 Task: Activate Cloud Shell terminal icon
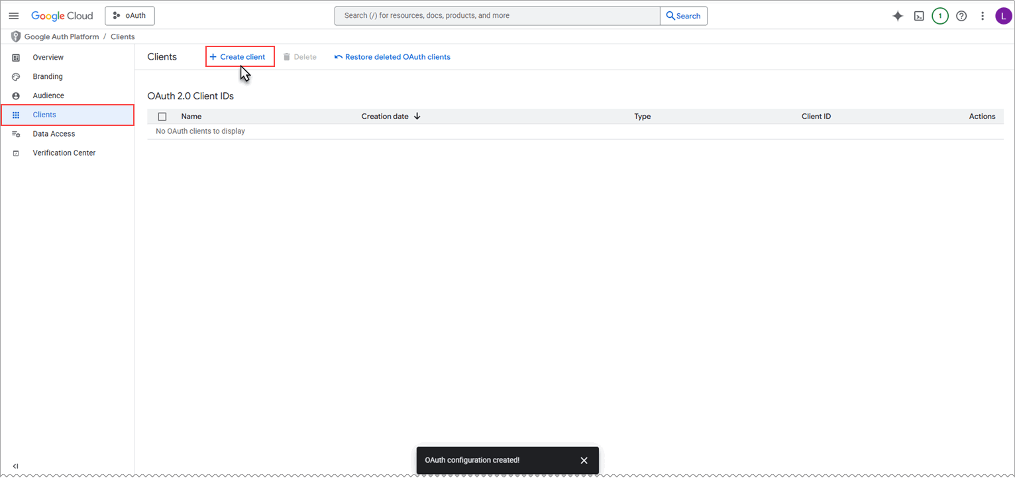pos(919,16)
